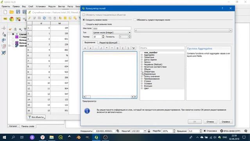
Task: Expand the 'Поля и значения' function group
Action: [x=142, y=76]
